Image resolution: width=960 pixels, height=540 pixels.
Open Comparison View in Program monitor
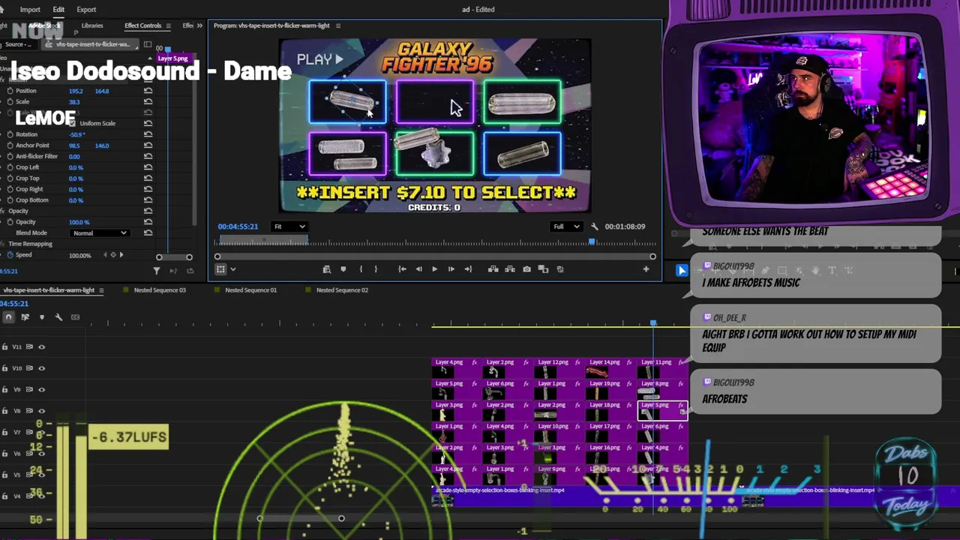point(543,269)
